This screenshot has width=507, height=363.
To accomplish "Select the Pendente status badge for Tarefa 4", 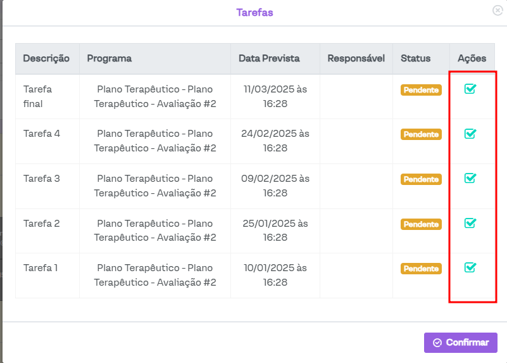I will [x=421, y=134].
